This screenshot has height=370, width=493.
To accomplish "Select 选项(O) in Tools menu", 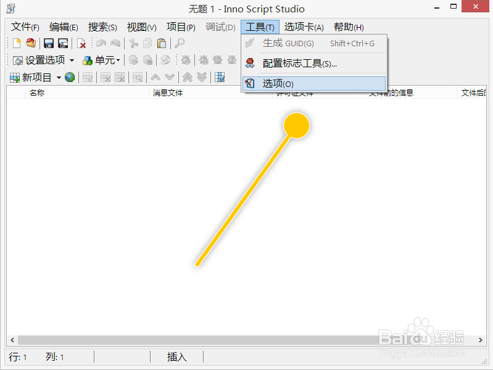I will pyautogui.click(x=314, y=84).
